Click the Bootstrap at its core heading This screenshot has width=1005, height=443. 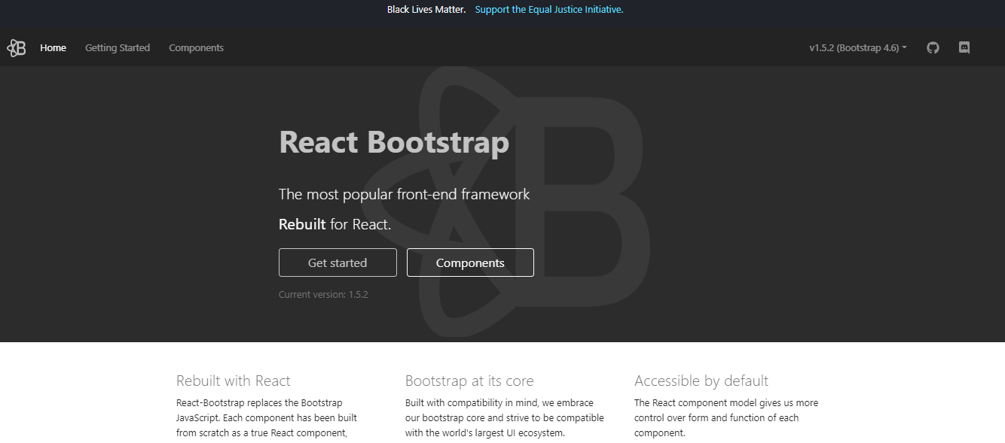(x=469, y=381)
